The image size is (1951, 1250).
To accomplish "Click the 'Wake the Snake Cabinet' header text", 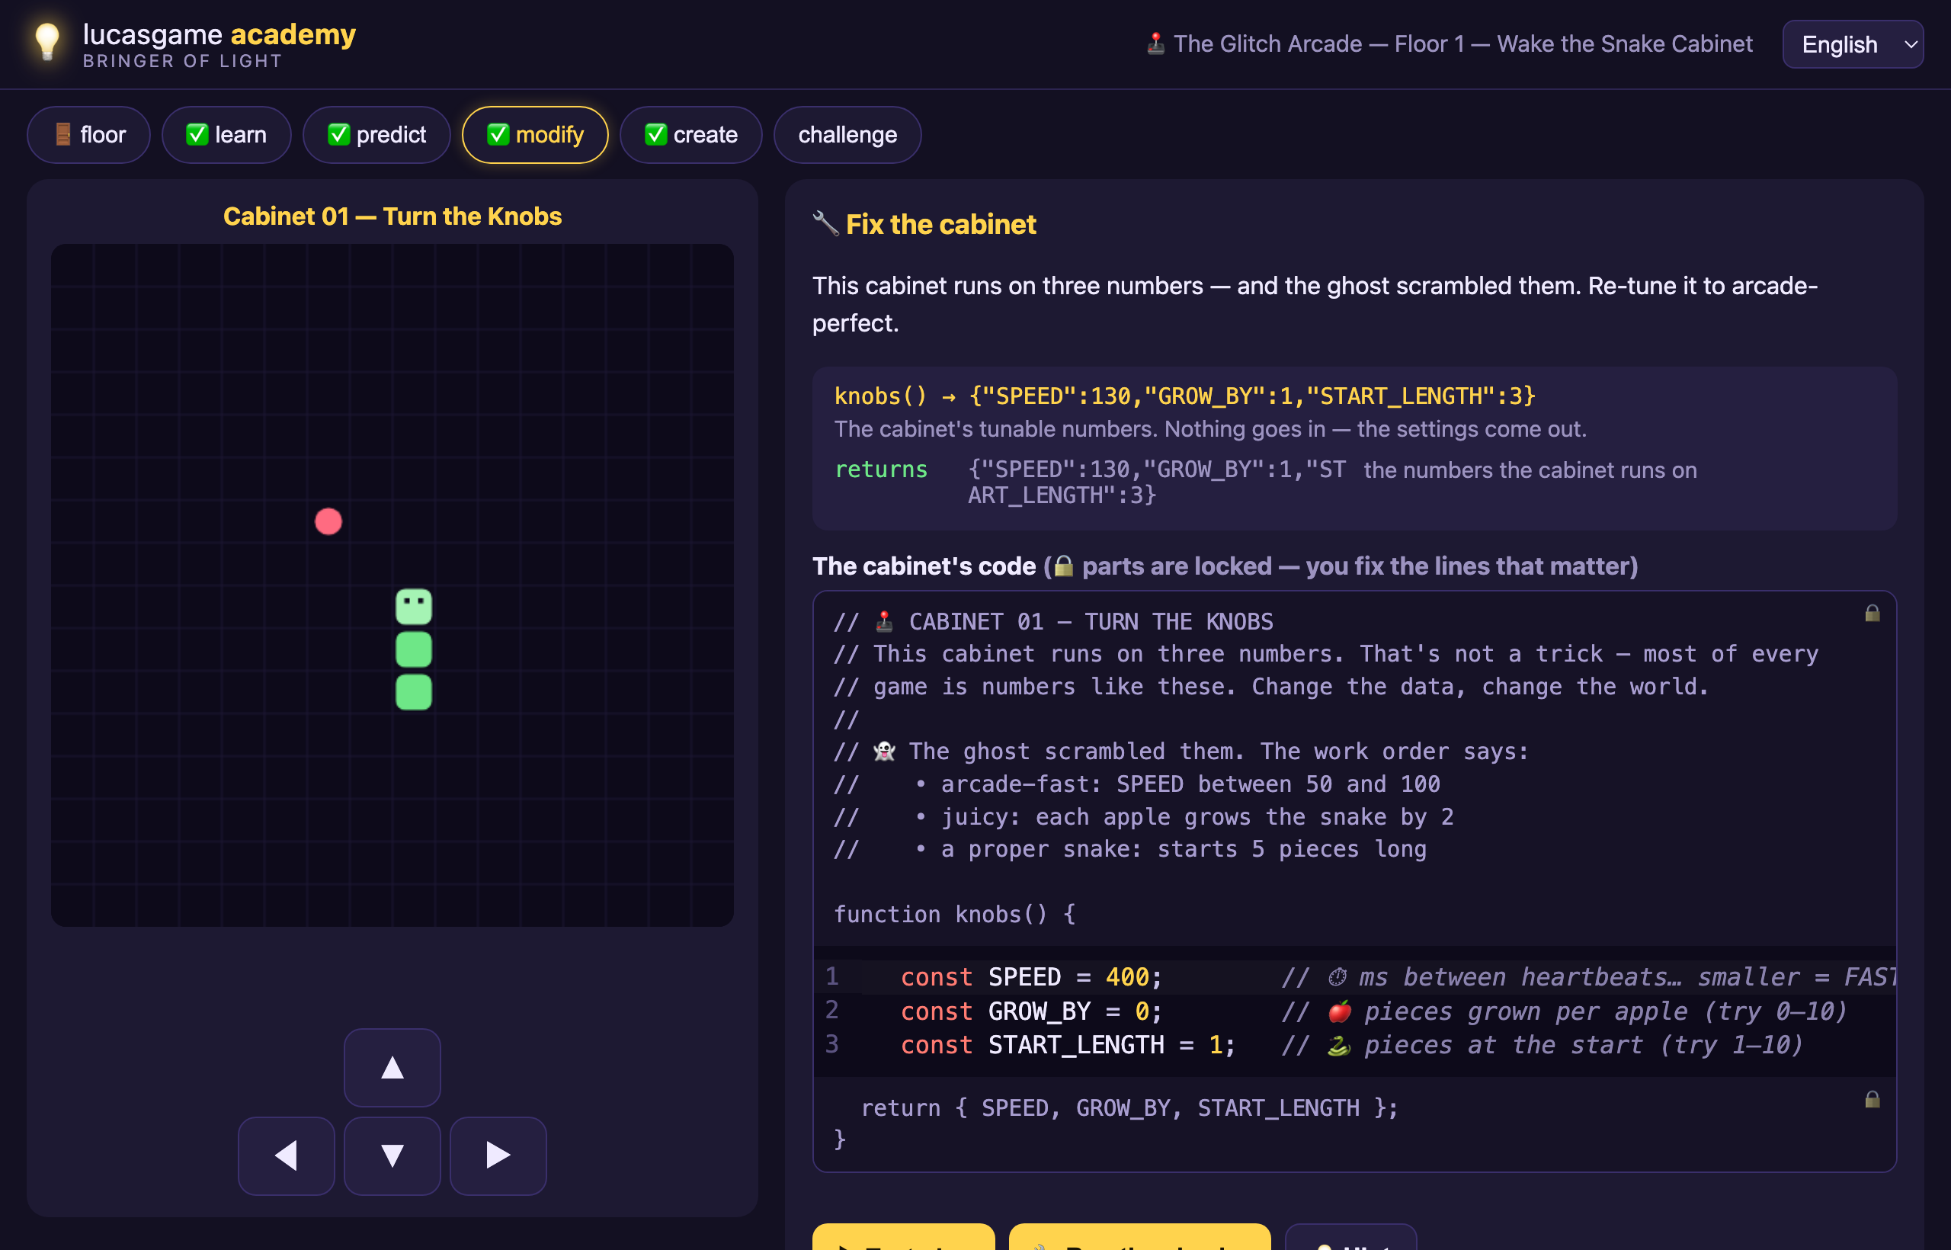I will coord(1624,44).
